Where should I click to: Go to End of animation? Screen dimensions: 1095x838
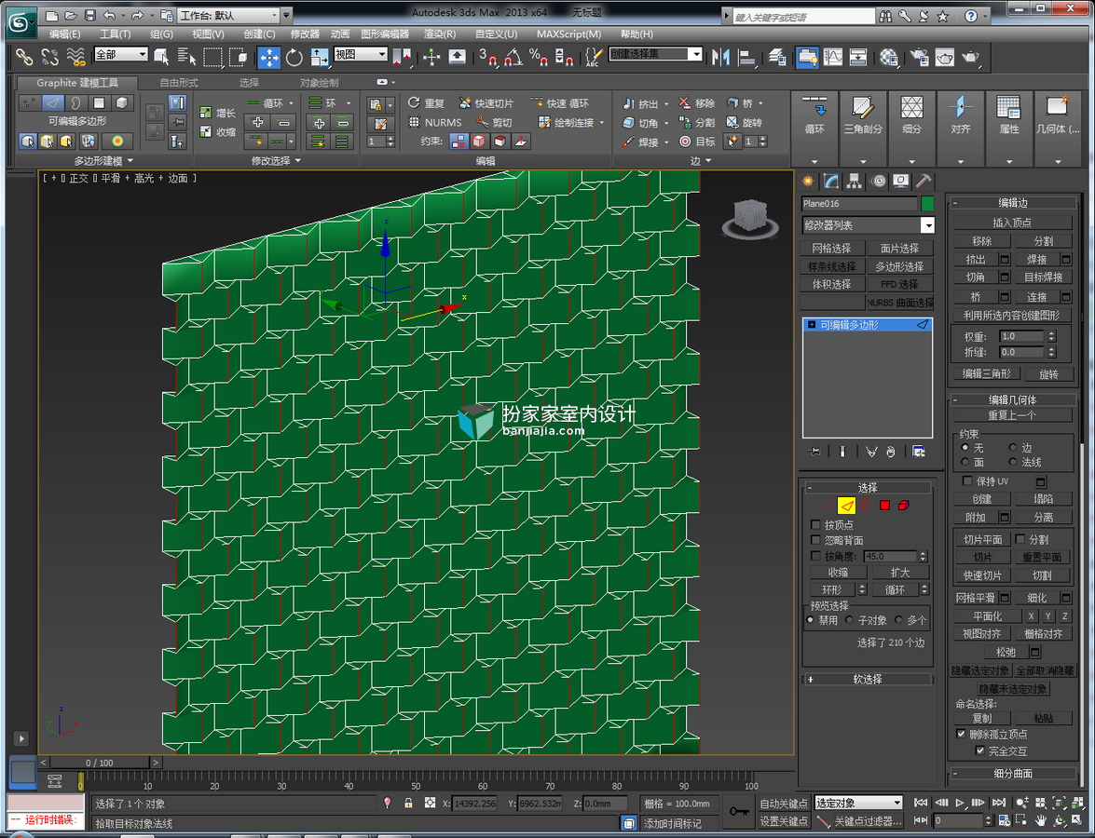(999, 804)
